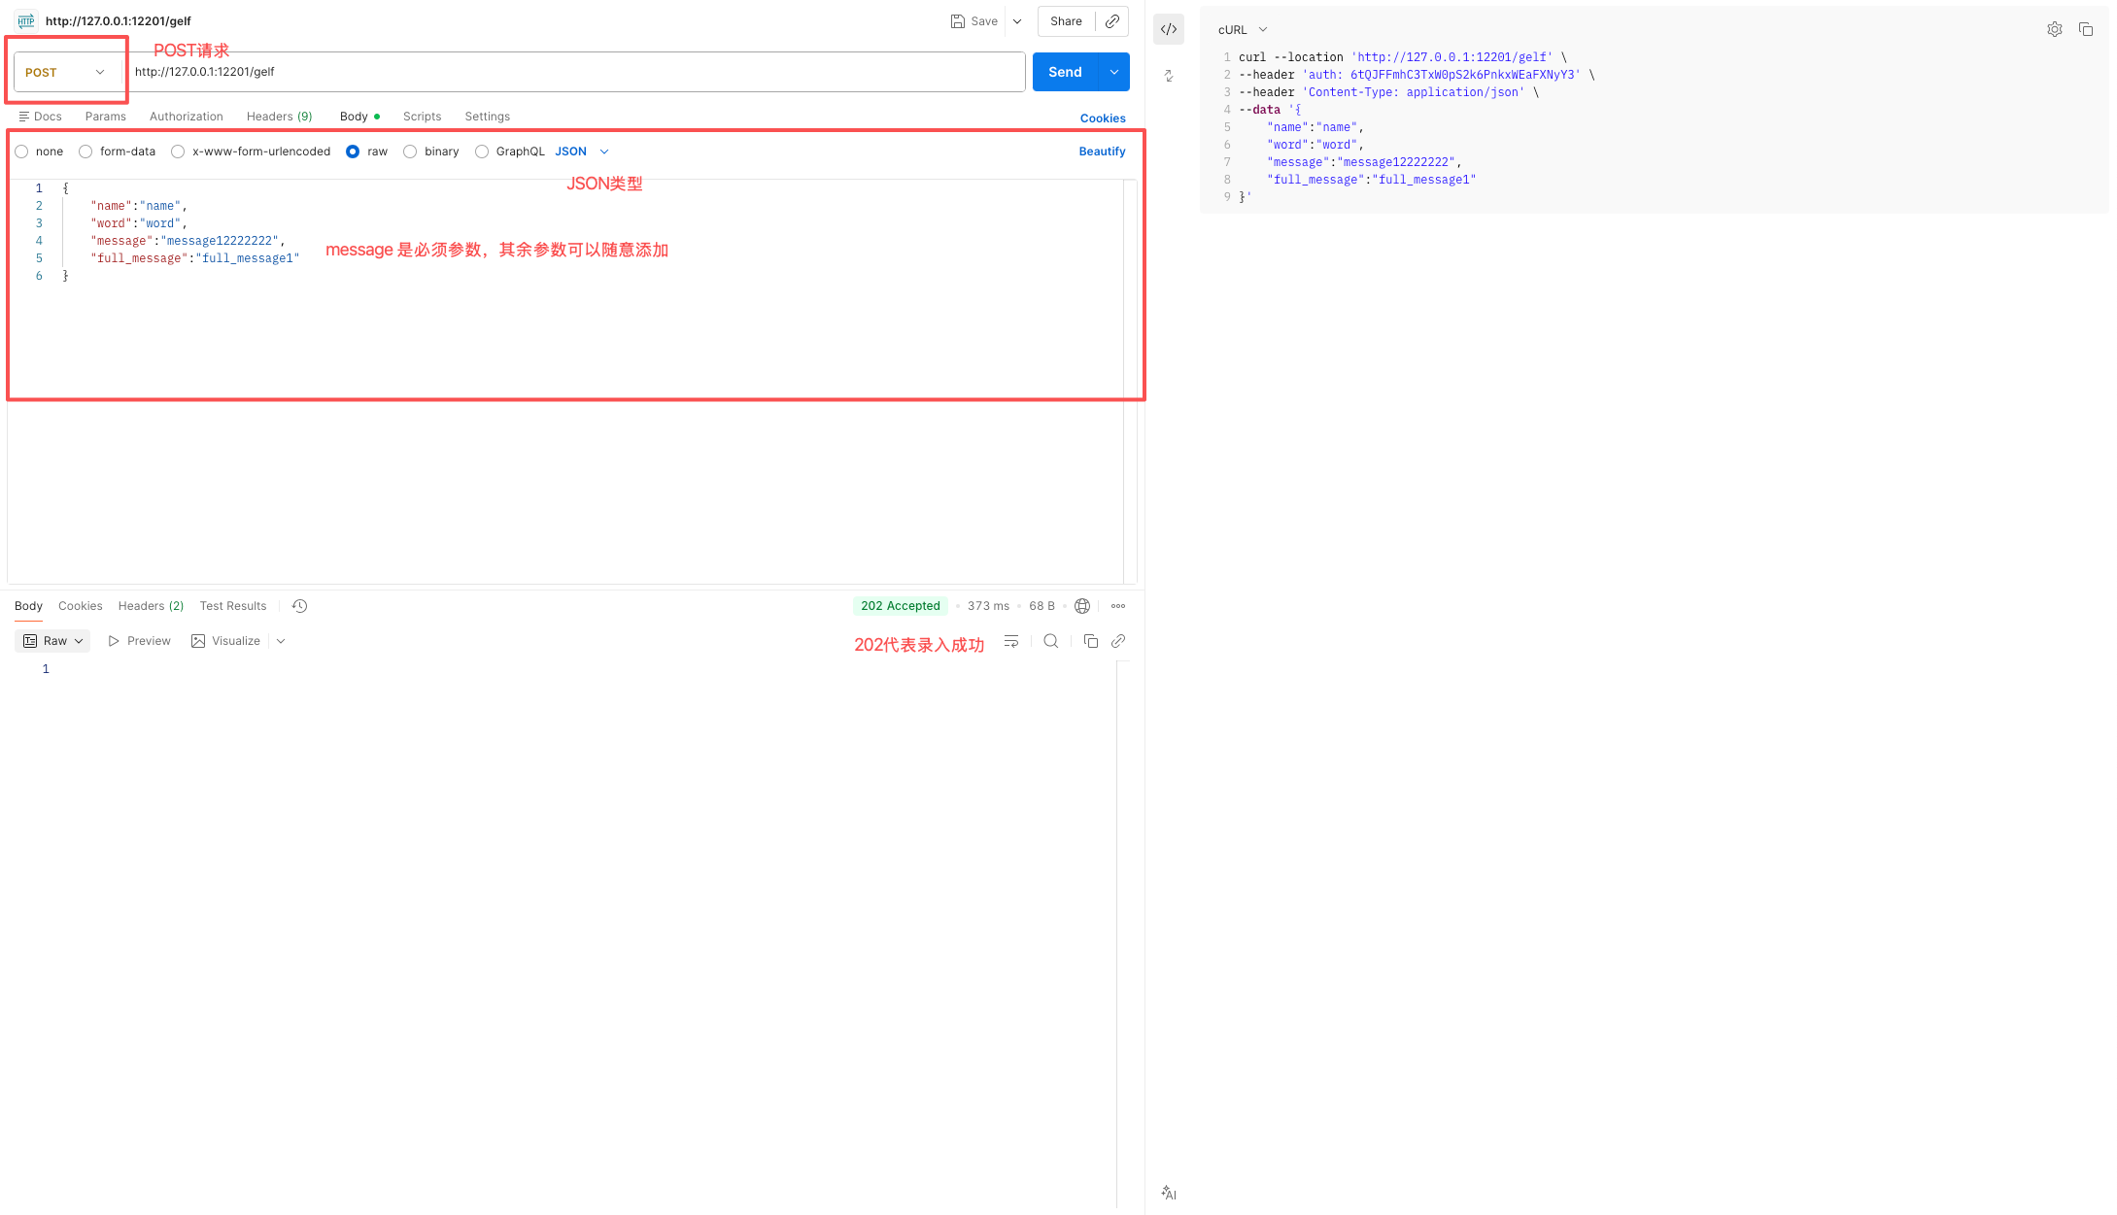Toggle the response line wrap icon
Viewport: 2117px width, 1215px height.
pos(1010,641)
